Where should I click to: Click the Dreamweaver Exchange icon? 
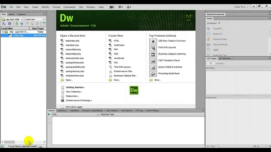tap(63, 100)
